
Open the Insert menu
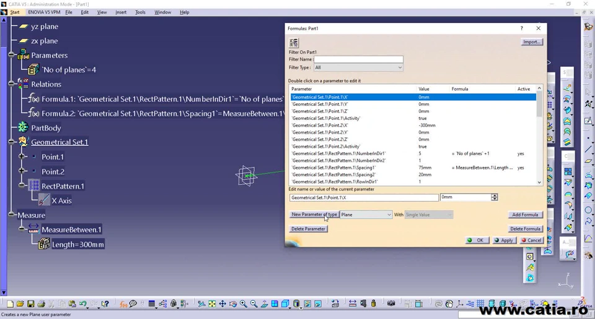(121, 12)
